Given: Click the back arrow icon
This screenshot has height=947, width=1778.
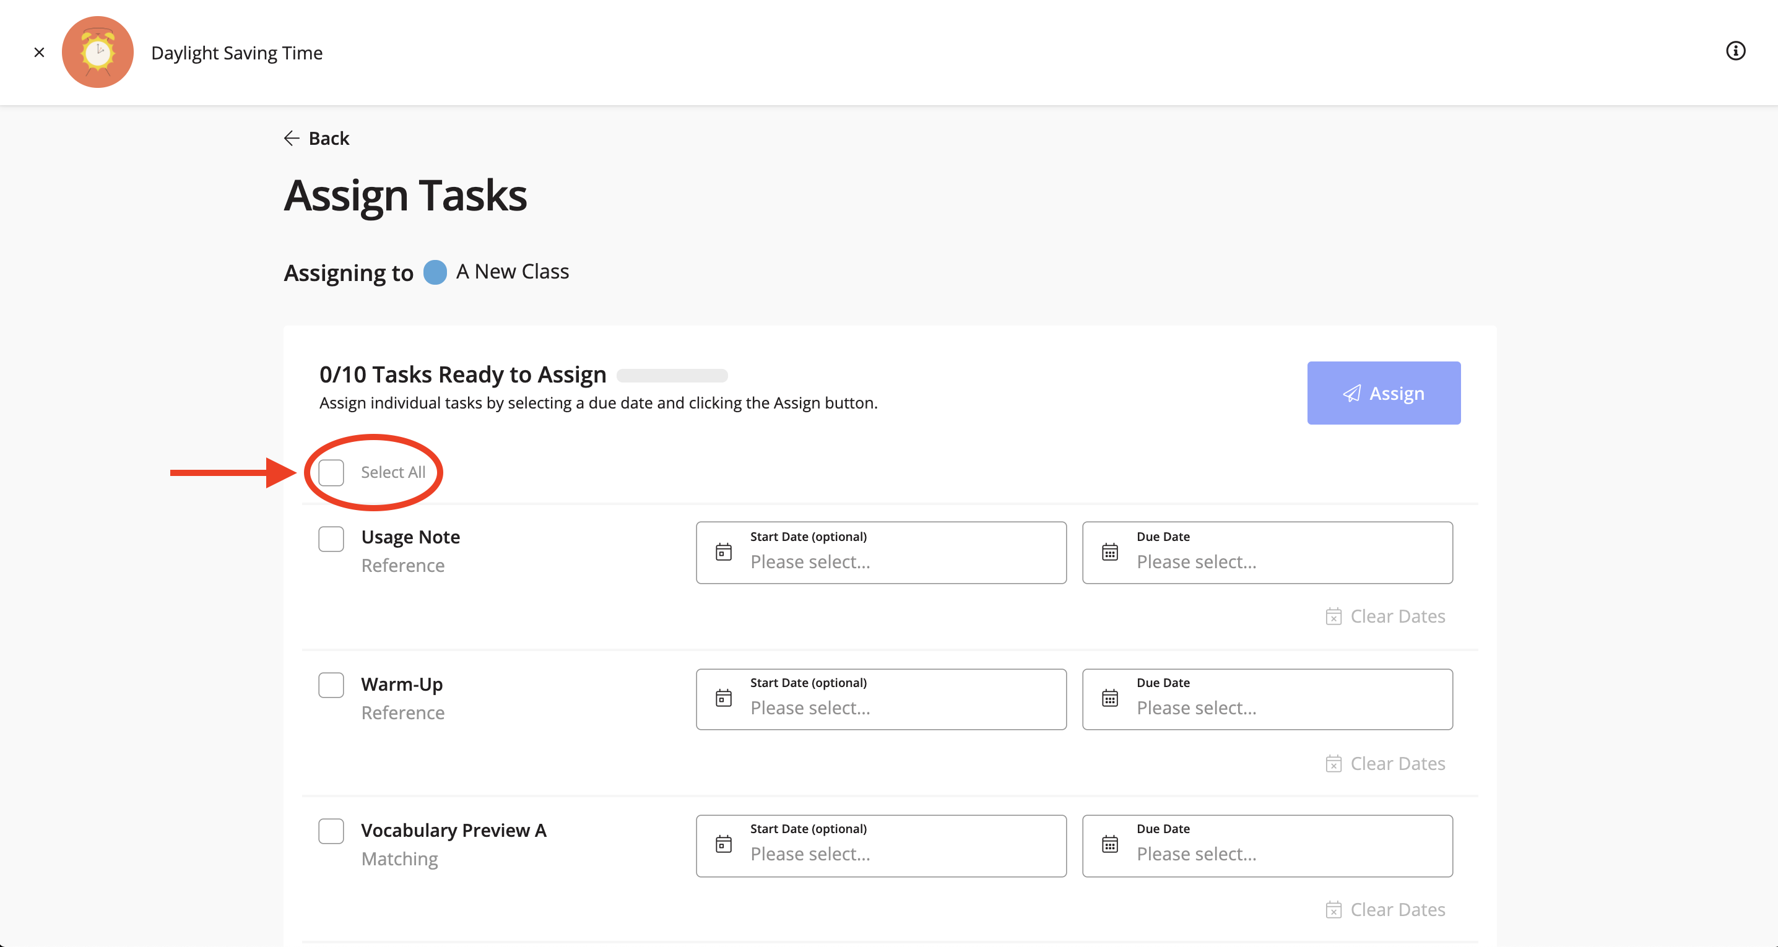Looking at the screenshot, I should click(x=291, y=139).
